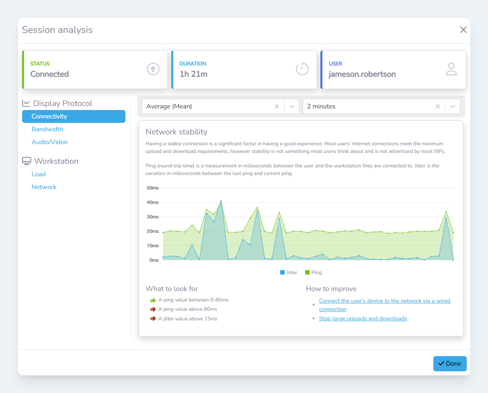Clear the Average (Mean) selection with X
Image resolution: width=488 pixels, height=393 pixels.
277,106
